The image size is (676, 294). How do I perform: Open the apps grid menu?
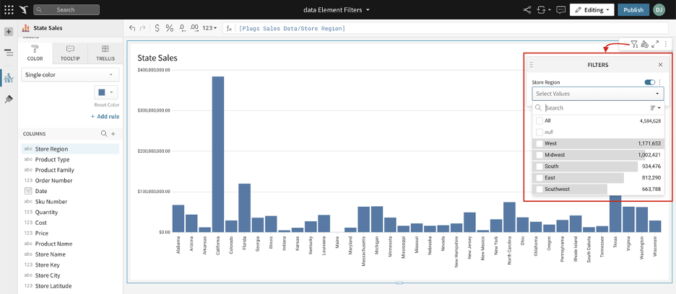pyautogui.click(x=9, y=10)
